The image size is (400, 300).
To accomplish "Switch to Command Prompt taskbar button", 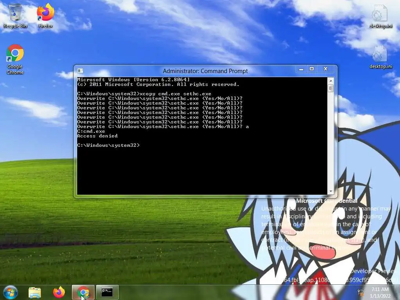I will (x=107, y=292).
